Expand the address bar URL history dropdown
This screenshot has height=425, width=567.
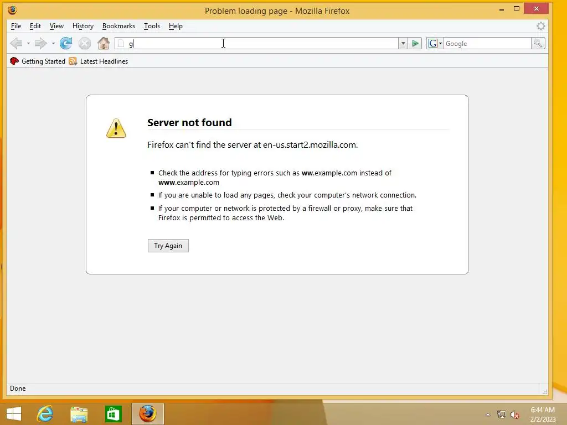pyautogui.click(x=403, y=43)
